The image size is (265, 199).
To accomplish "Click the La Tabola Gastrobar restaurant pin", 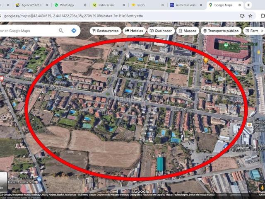I will pos(206,61).
